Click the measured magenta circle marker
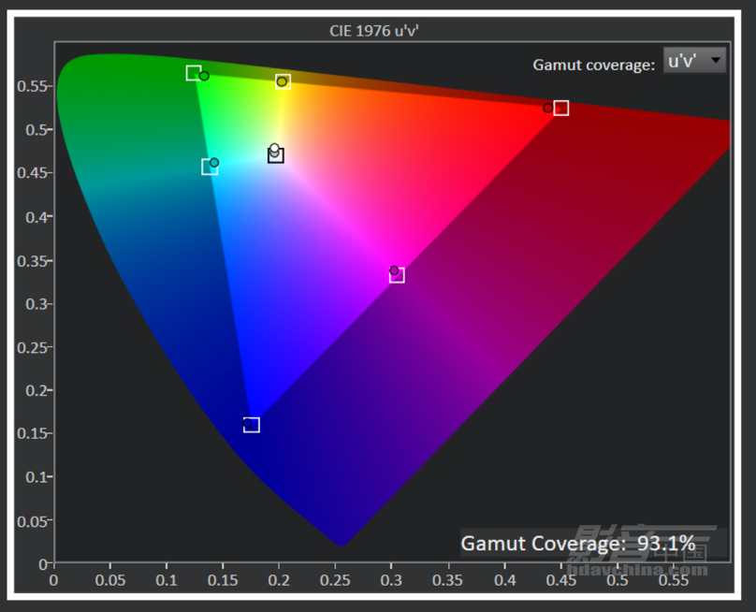Screen dimensions: 756x612 pos(394,270)
